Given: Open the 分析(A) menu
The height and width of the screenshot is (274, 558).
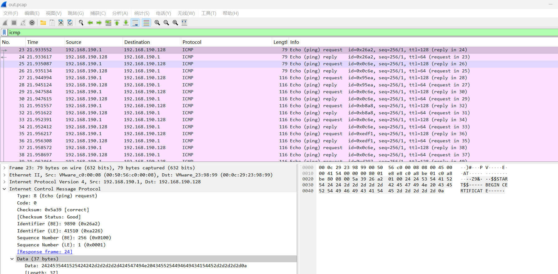Looking at the screenshot, I should pyautogui.click(x=120, y=13).
